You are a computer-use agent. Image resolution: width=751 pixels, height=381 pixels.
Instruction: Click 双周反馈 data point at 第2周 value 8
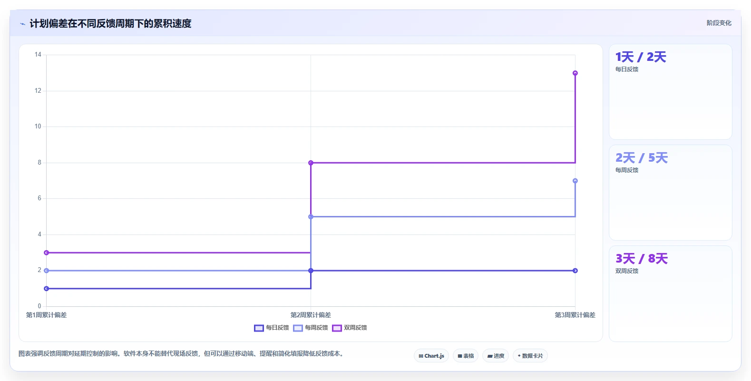coord(311,163)
